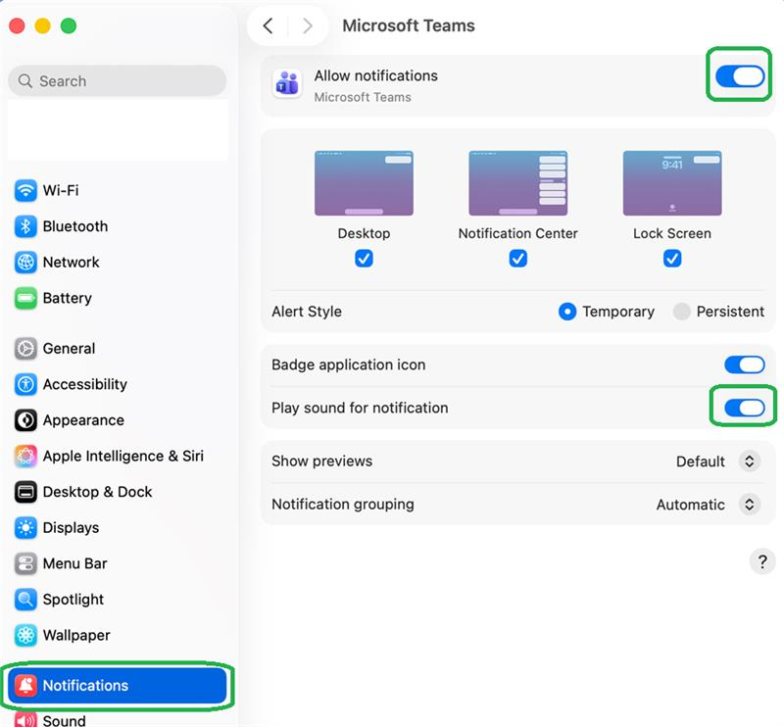Viewport: 784px width, 727px height.
Task: Click the General gear icon
Action: click(x=25, y=349)
